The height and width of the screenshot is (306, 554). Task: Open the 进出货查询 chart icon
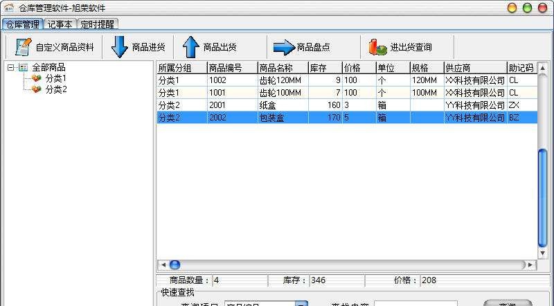click(x=377, y=47)
